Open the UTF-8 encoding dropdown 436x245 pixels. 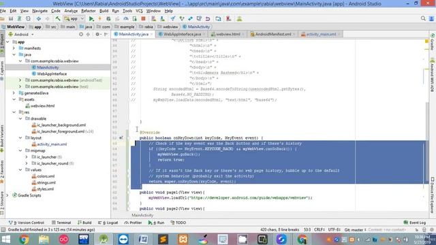(x=334, y=230)
